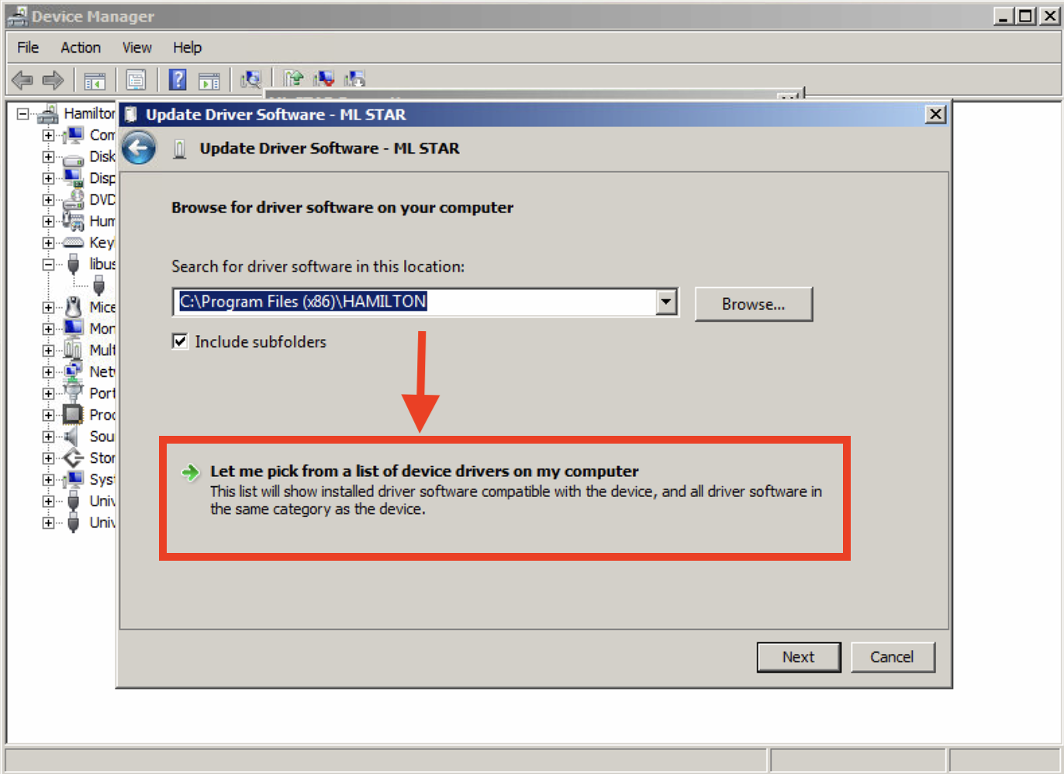Expand the Mice tree node
This screenshot has height=774, width=1064.
(x=48, y=307)
